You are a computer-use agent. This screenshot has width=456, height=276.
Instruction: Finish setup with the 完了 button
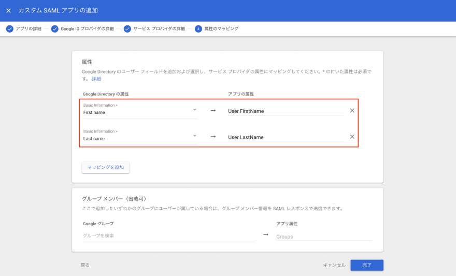point(367,265)
